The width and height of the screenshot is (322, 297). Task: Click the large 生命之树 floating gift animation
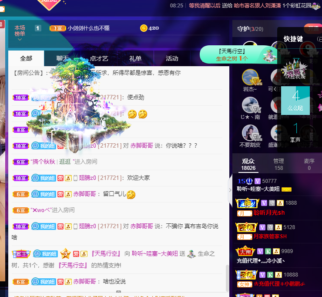pos(78,105)
